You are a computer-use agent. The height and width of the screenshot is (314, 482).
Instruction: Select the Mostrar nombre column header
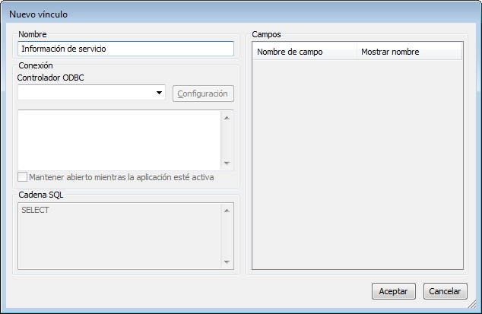(407, 52)
